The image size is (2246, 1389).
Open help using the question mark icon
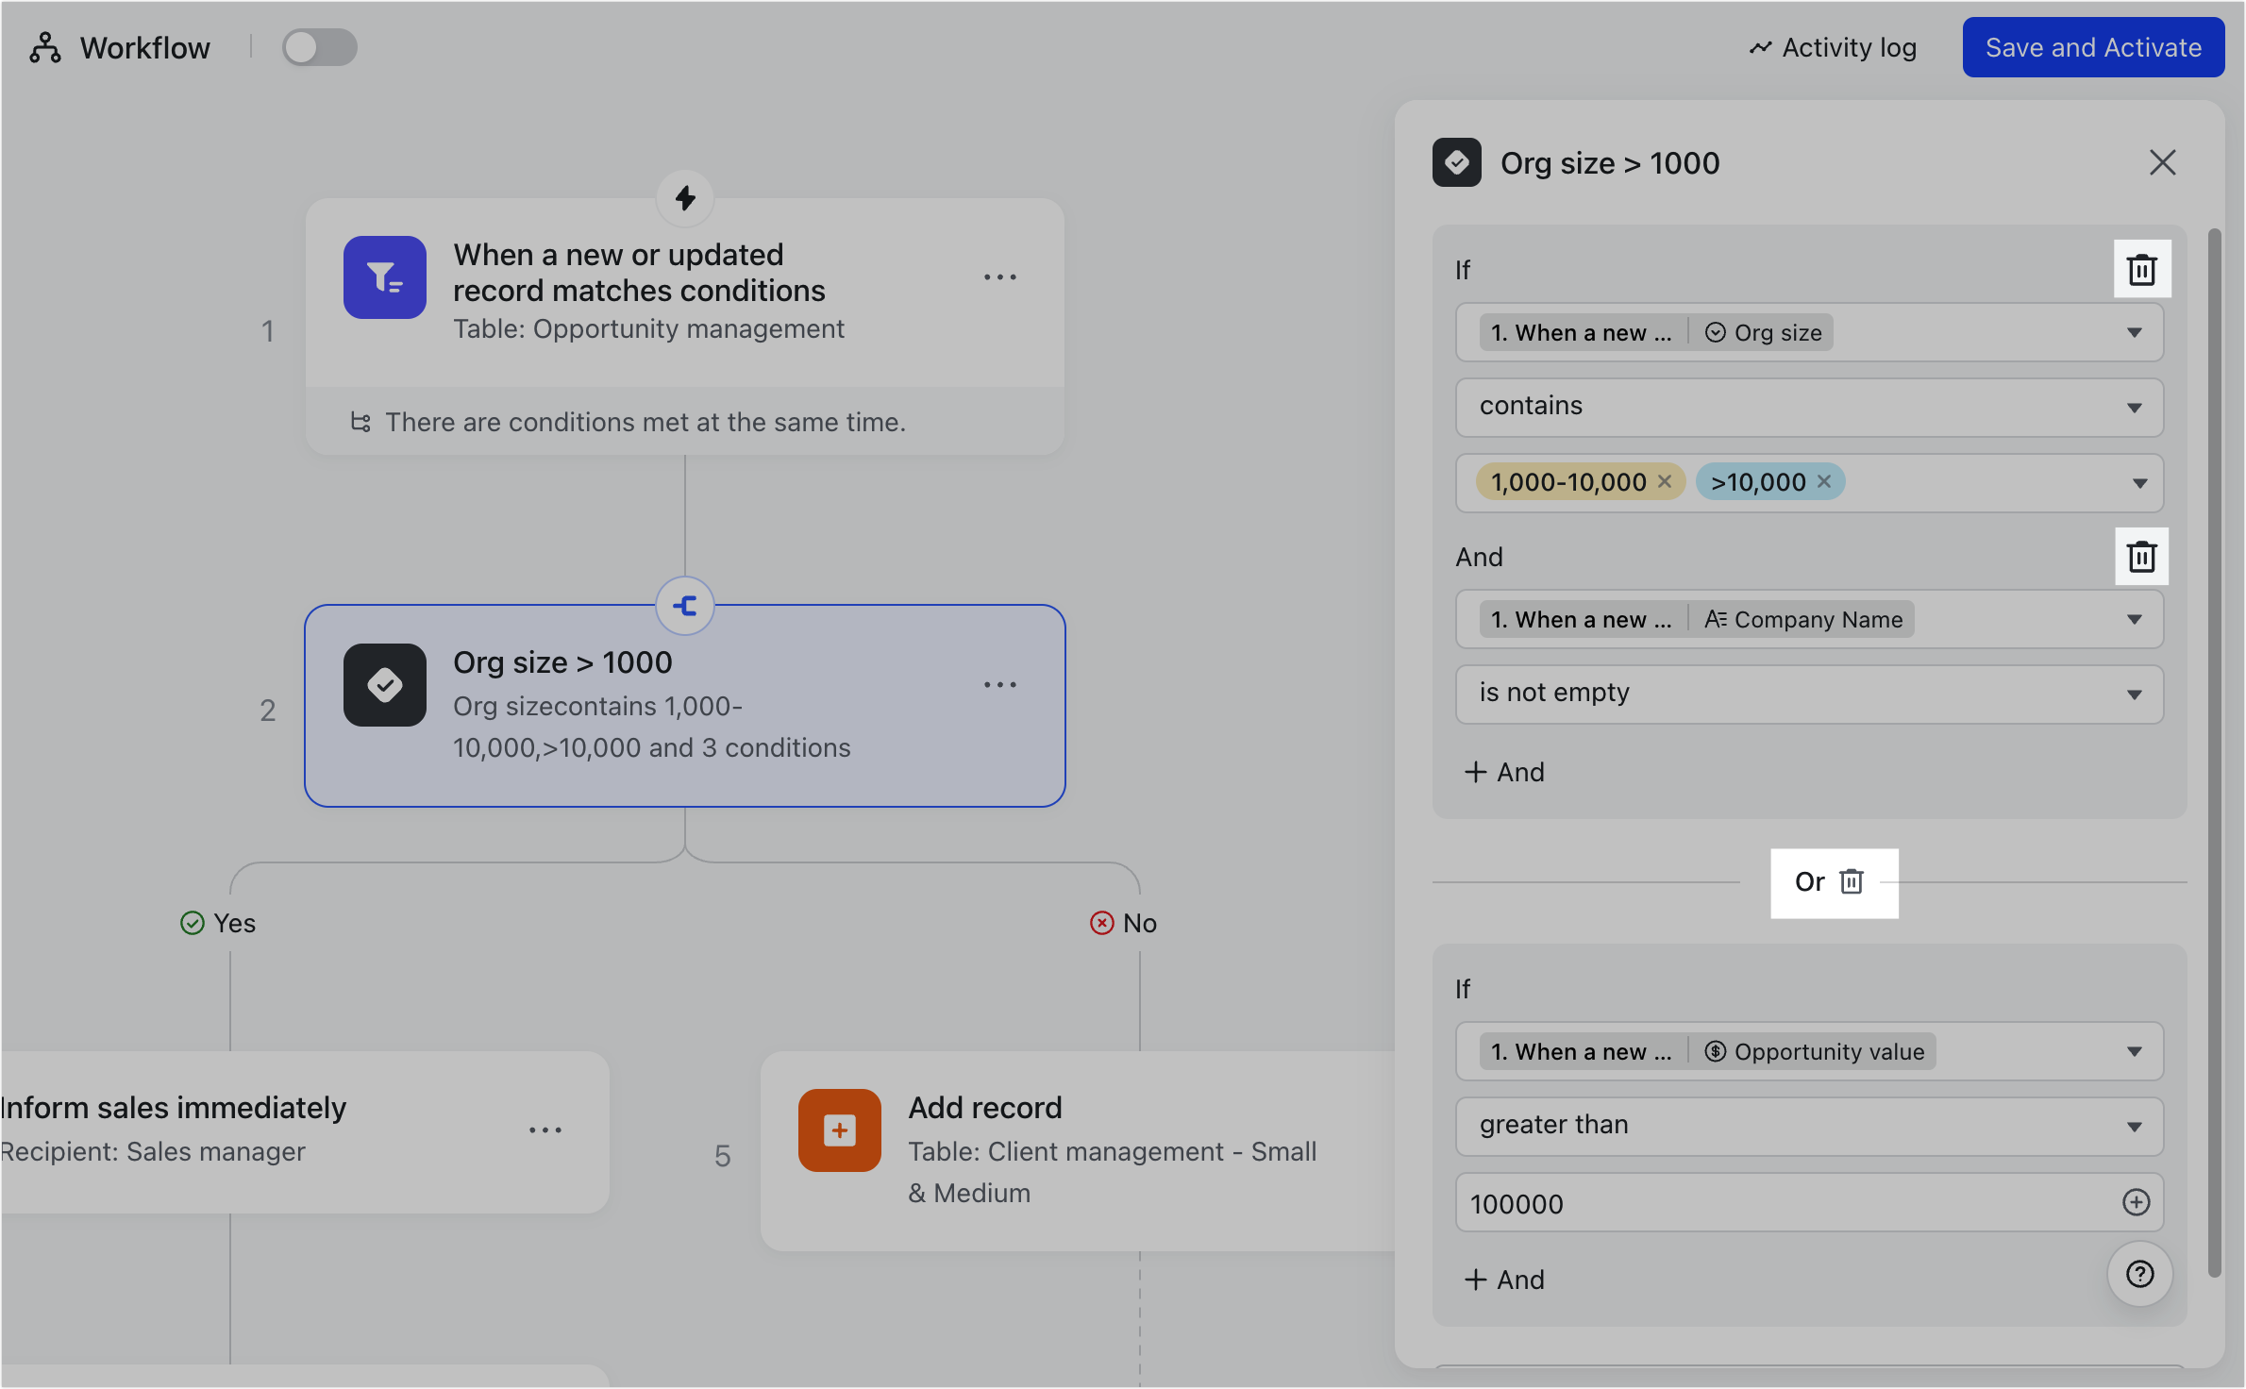pyautogui.click(x=2140, y=1274)
